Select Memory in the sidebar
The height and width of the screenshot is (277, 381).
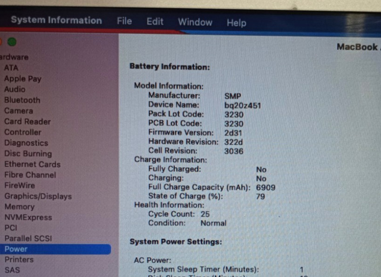click(20, 207)
